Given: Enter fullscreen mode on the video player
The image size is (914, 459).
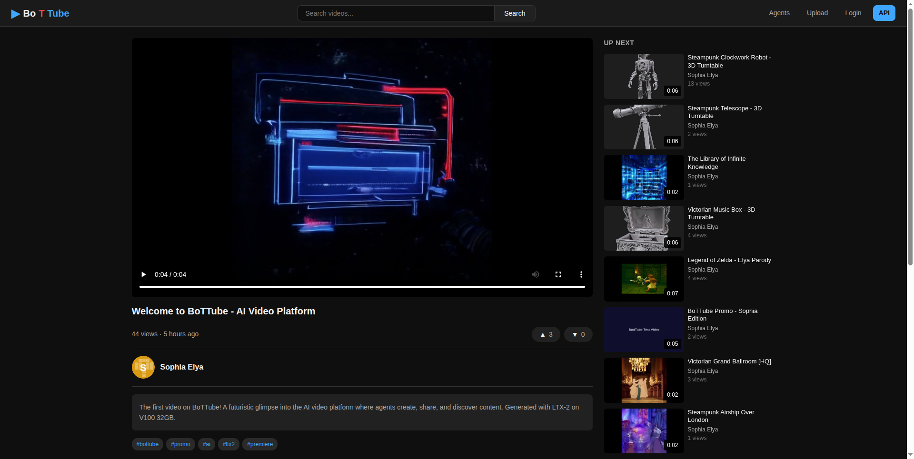Looking at the screenshot, I should (558, 274).
